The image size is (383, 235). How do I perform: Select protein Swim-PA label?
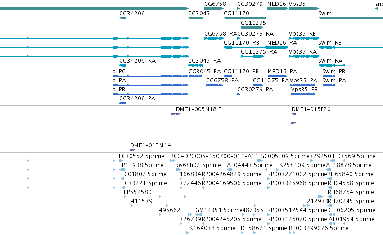point(334,81)
